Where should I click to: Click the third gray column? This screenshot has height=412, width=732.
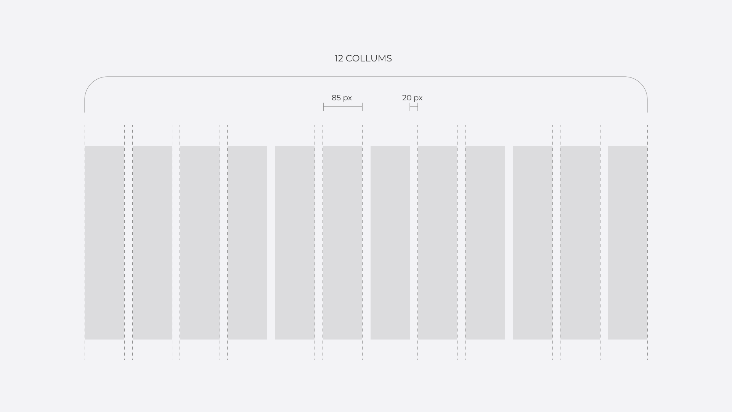[200, 242]
